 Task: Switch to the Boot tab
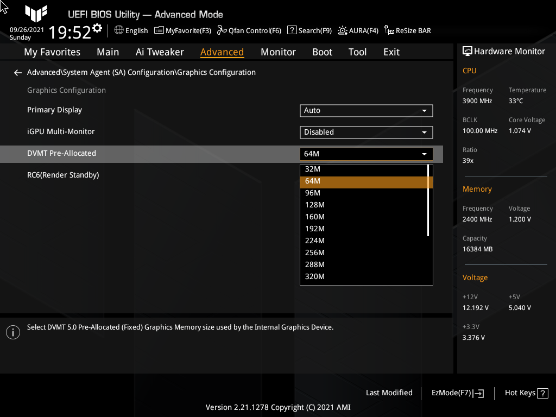(x=322, y=52)
